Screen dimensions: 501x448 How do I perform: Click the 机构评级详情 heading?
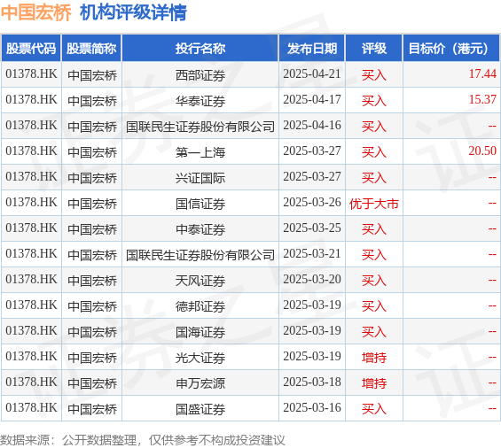133,12
